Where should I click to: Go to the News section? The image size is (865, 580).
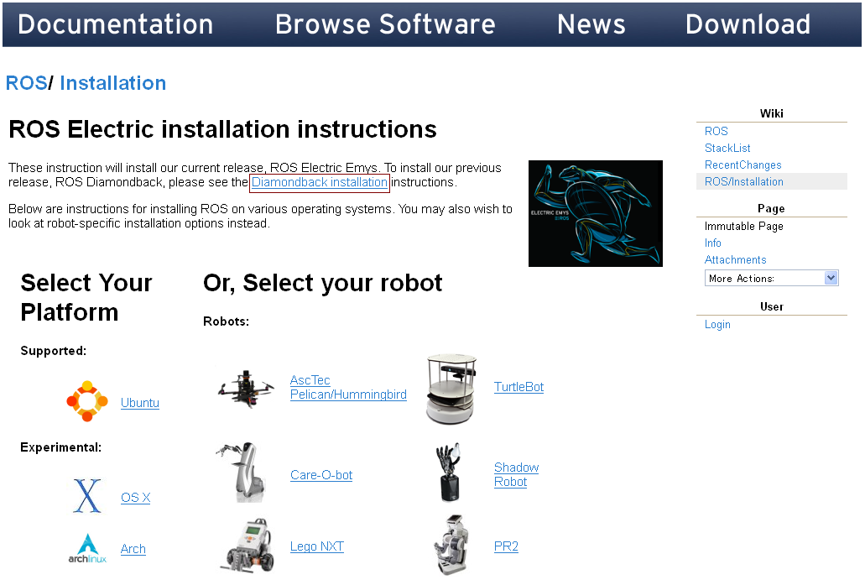tap(591, 24)
